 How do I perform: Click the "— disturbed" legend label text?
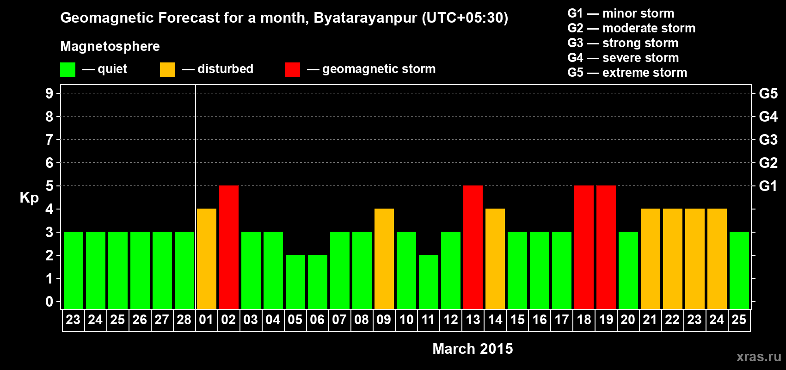218,69
